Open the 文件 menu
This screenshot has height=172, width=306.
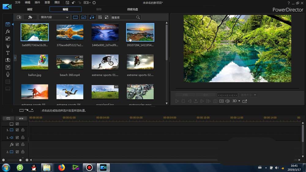(18, 3)
